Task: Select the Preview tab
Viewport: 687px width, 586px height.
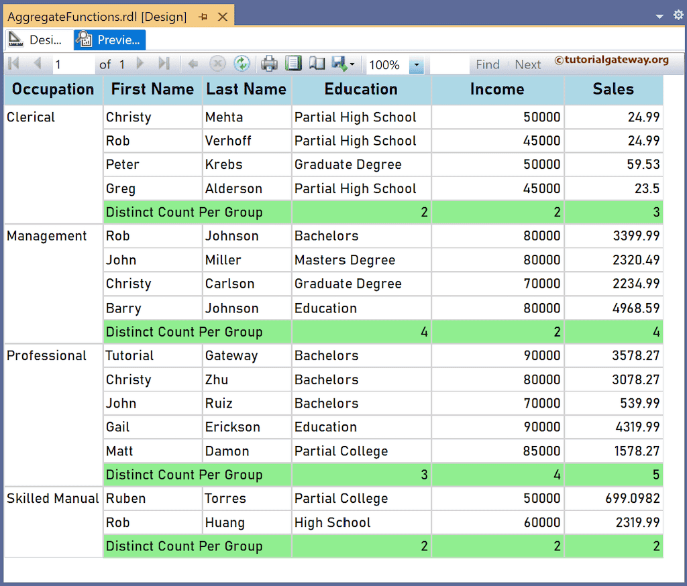Action: [109, 40]
